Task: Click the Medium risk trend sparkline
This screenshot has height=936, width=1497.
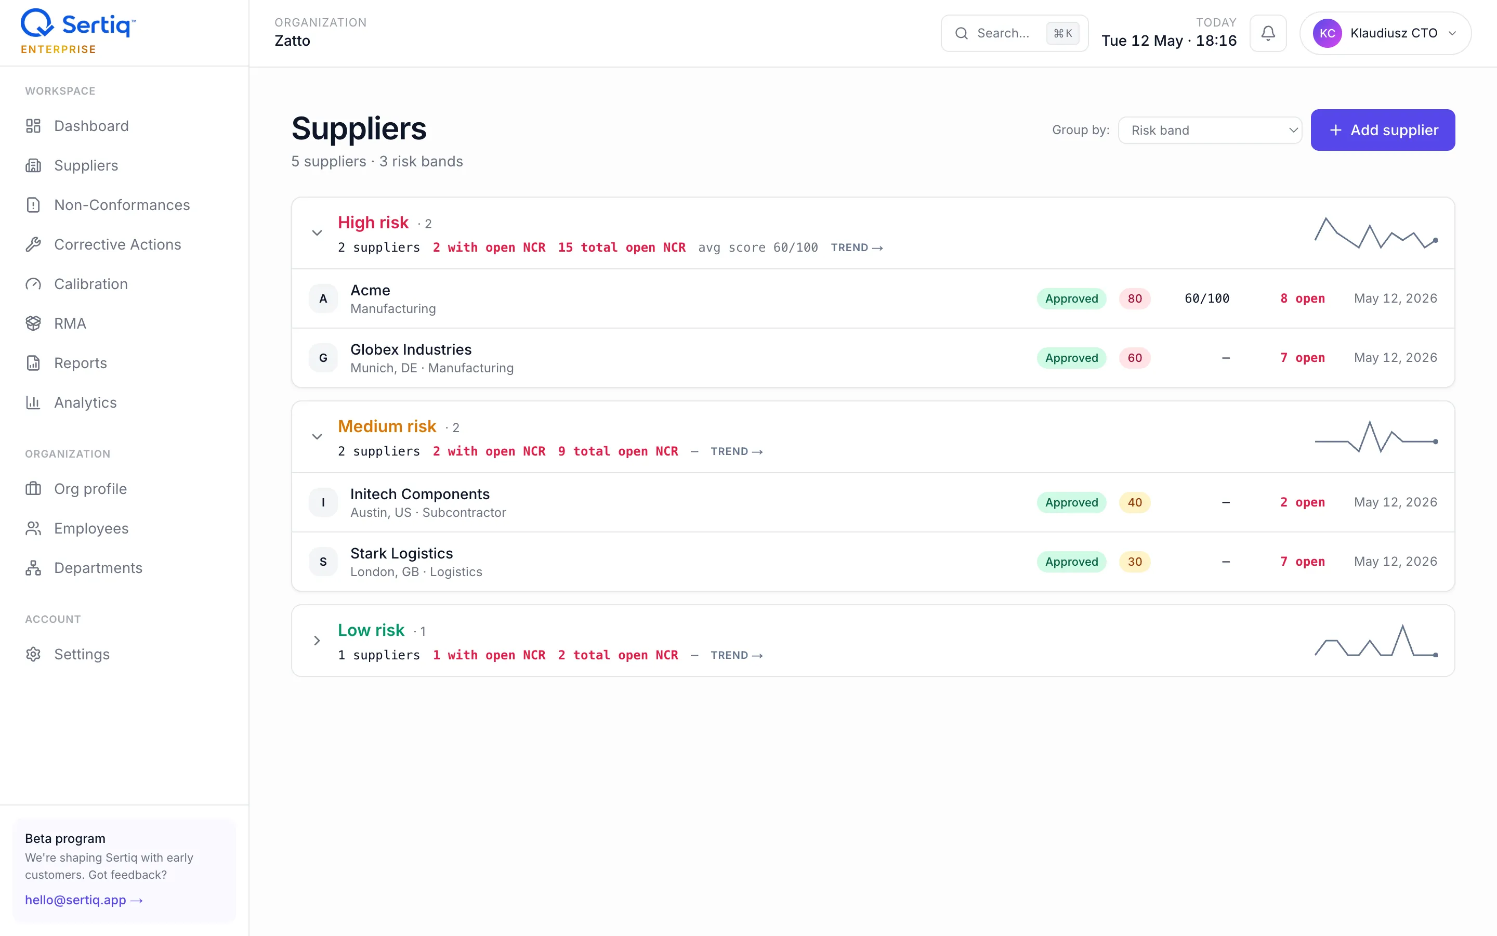Action: coord(1376,436)
